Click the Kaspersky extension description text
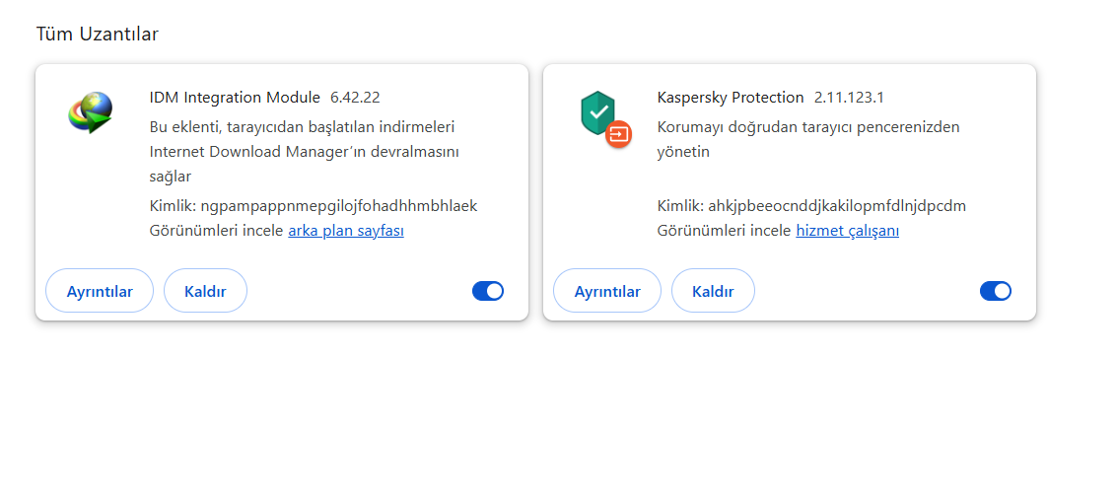 pos(807,139)
